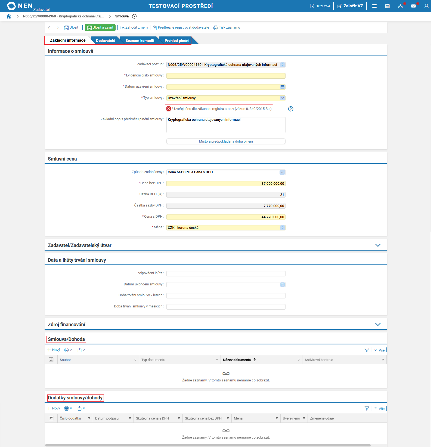Open the Typ smlouvy dropdown

point(283,98)
